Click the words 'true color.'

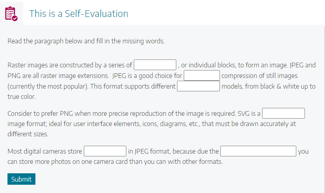(22, 97)
